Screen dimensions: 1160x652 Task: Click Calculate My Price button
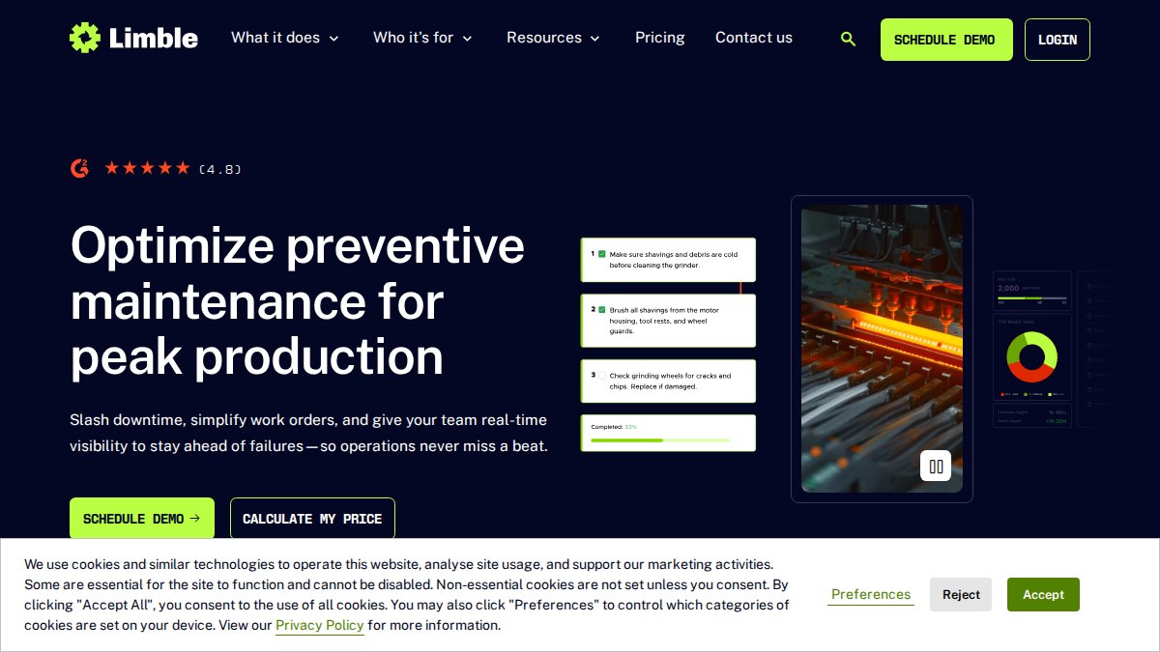(312, 519)
